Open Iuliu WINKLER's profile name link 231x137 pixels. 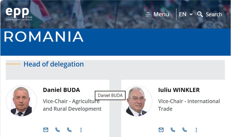point(179,90)
